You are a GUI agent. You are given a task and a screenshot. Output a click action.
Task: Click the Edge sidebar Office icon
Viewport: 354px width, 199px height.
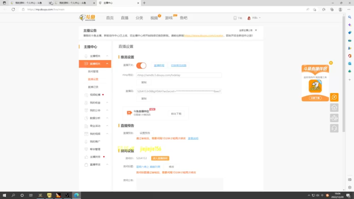point(350,56)
